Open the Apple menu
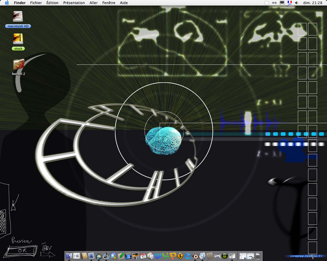327x261 pixels. pos(7,3)
